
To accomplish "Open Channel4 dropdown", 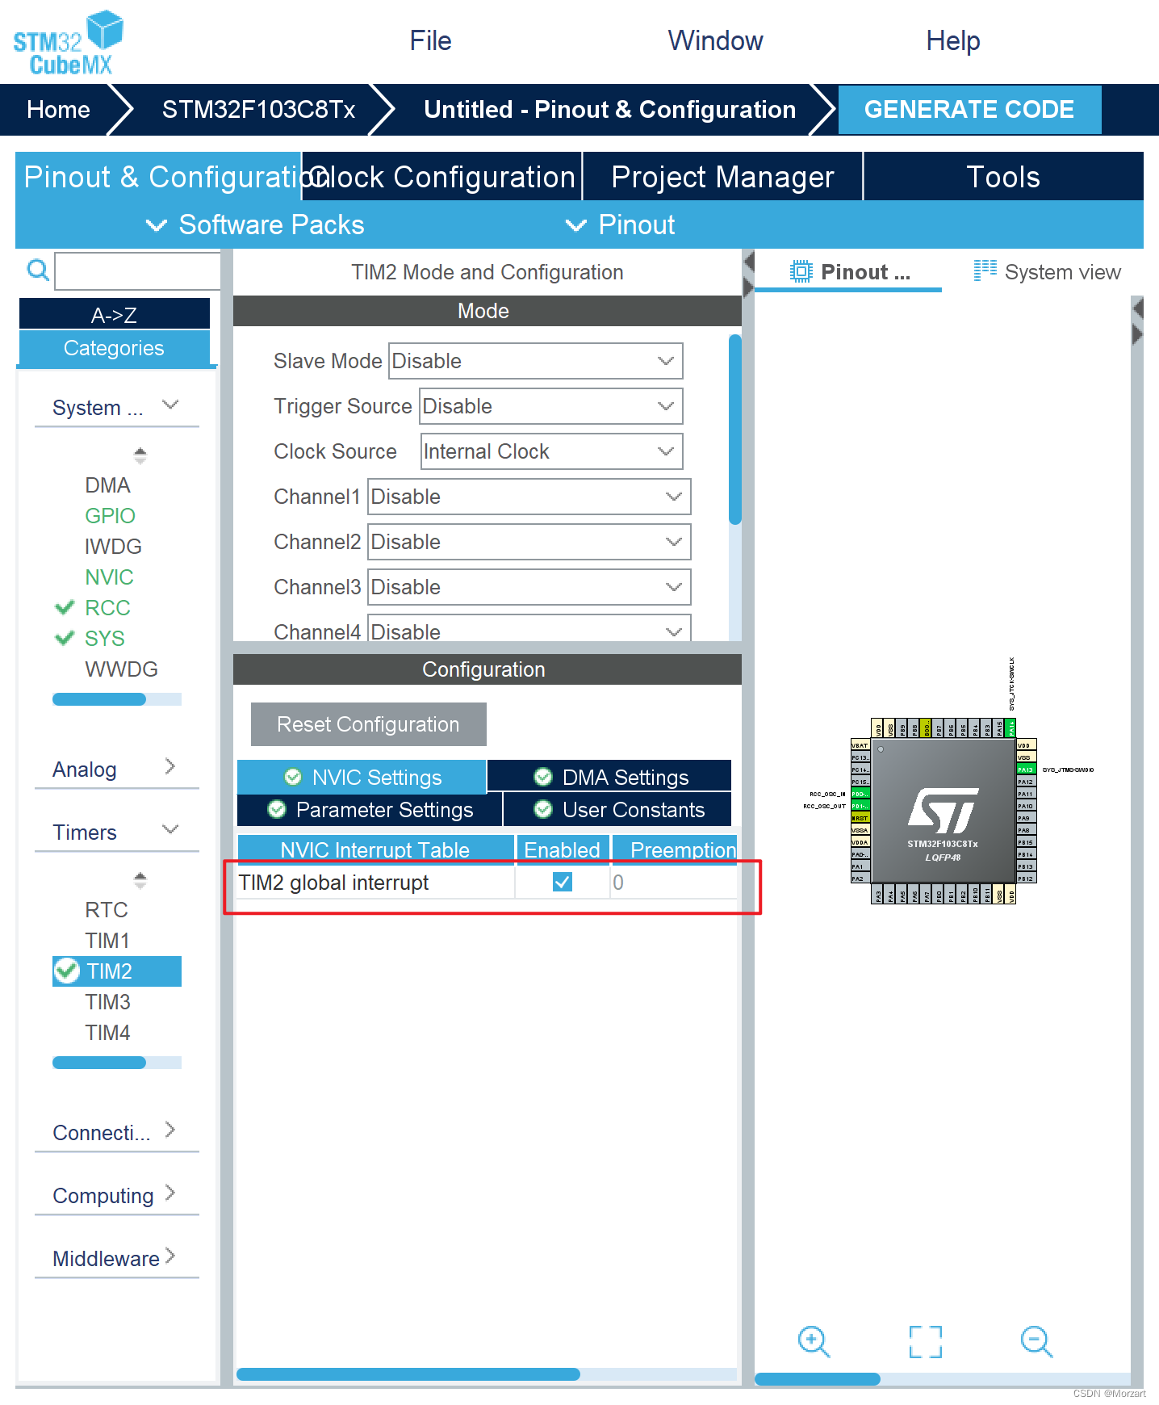I will coord(529,629).
